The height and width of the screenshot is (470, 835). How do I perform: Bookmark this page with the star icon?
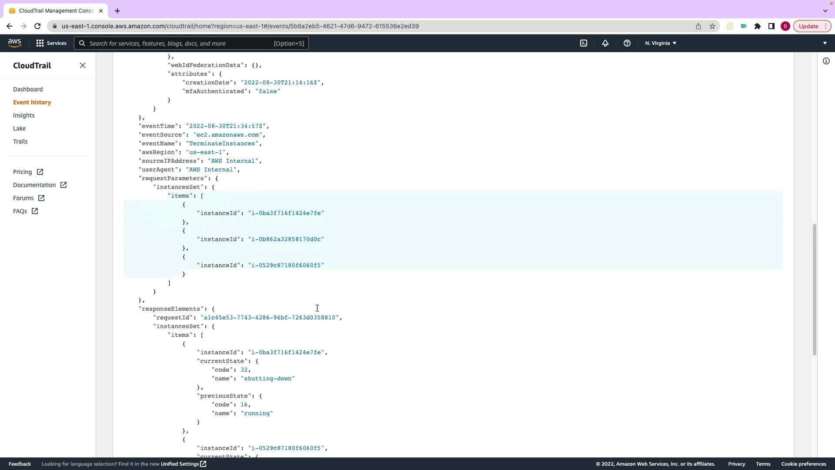click(x=712, y=26)
